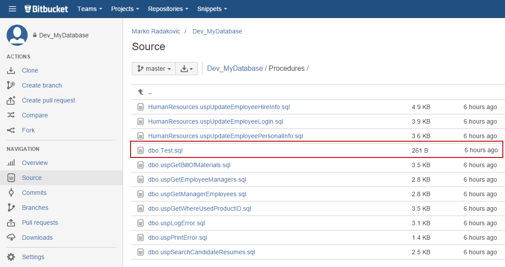Viewport: 505px width, 267px height.
Task: Go to Branches in navigation
Action: tap(35, 208)
